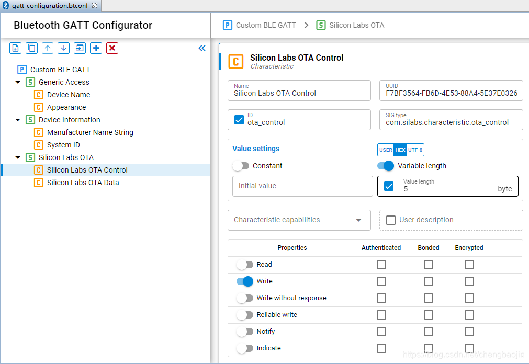This screenshot has height=364, width=529.
Task: Click the blue plus add-standard icon
Action: [x=96, y=48]
